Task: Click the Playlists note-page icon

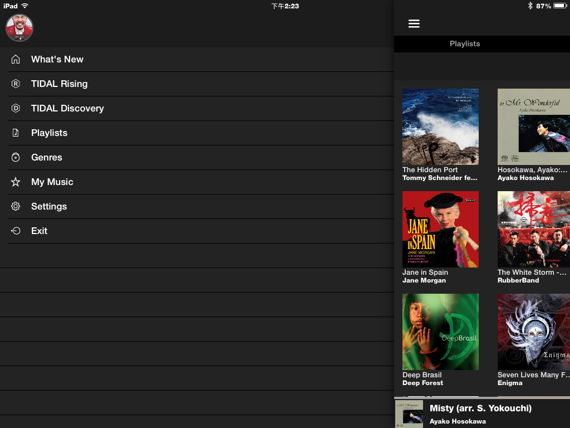Action: click(x=16, y=133)
